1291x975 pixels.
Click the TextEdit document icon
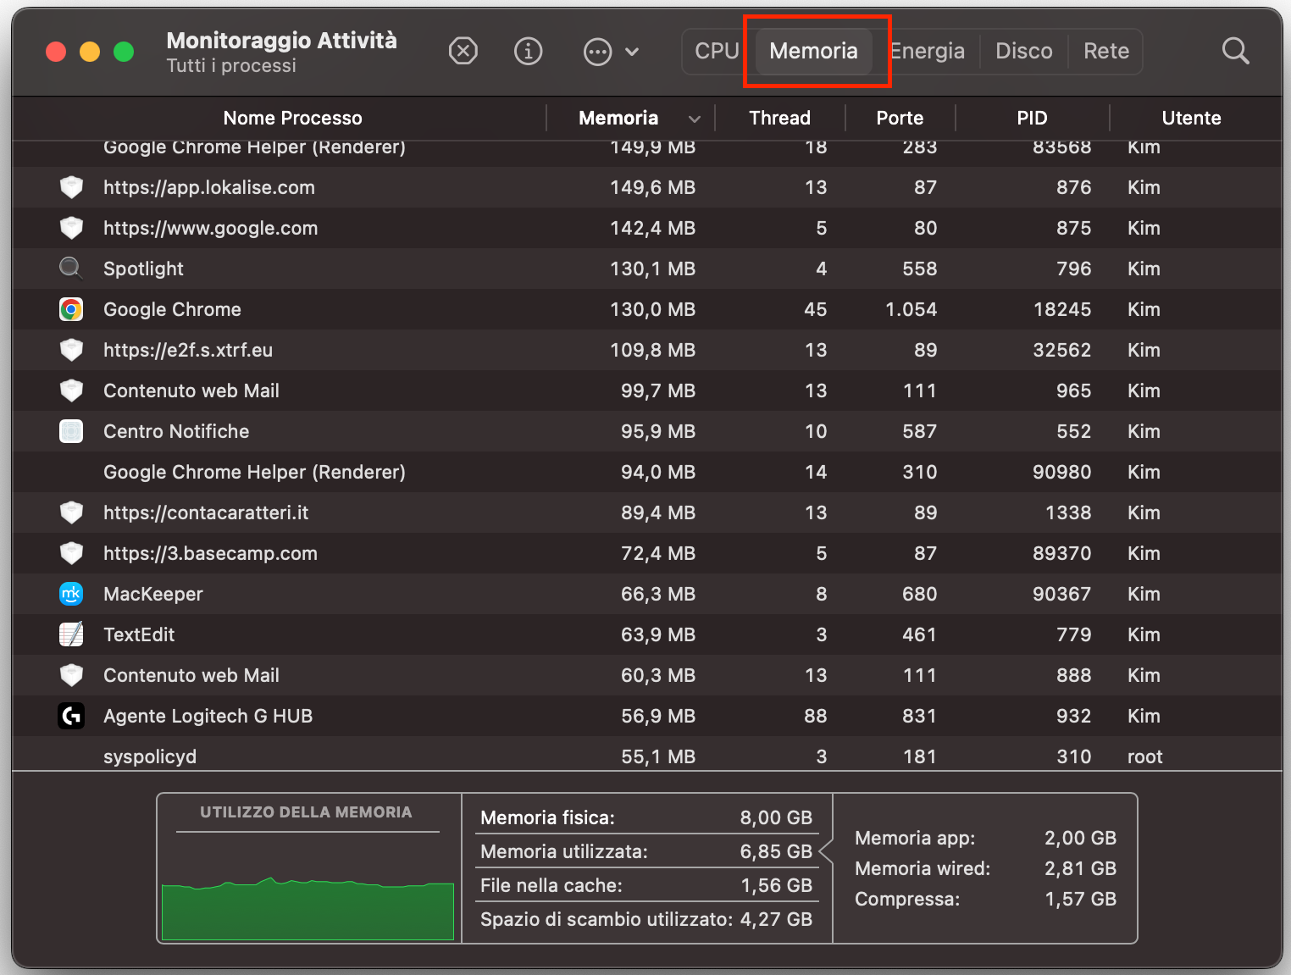[71, 634]
